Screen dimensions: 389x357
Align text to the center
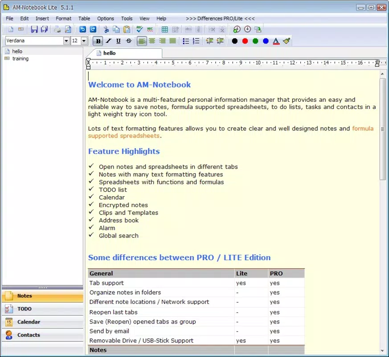152,41
